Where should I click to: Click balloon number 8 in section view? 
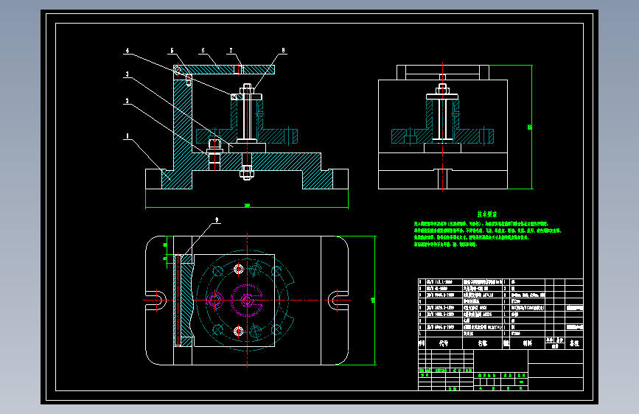(283, 51)
